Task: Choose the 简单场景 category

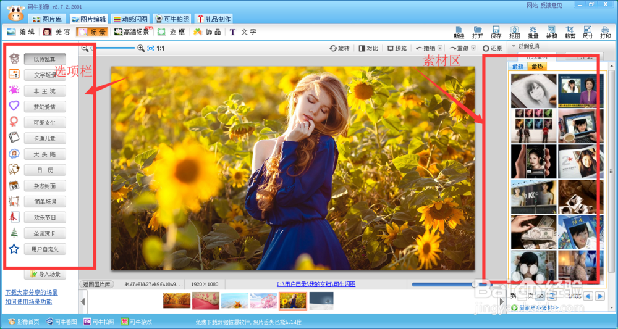Action: pyautogui.click(x=45, y=201)
